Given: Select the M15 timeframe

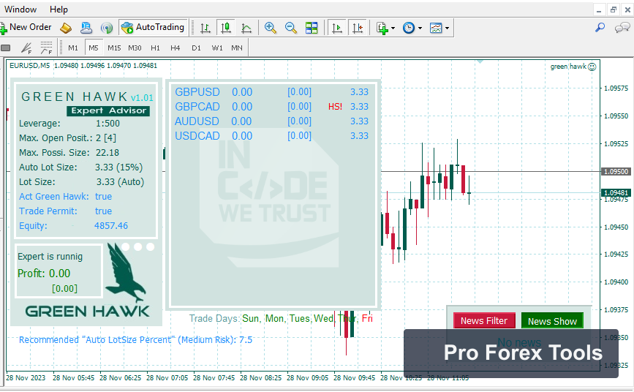Looking at the screenshot, I should 114,48.
